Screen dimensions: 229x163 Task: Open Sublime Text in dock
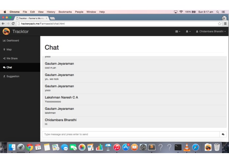coord(152,147)
